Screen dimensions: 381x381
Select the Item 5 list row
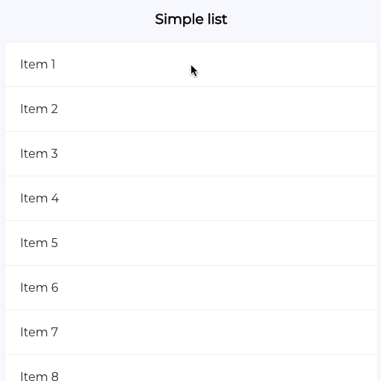pyautogui.click(x=191, y=243)
